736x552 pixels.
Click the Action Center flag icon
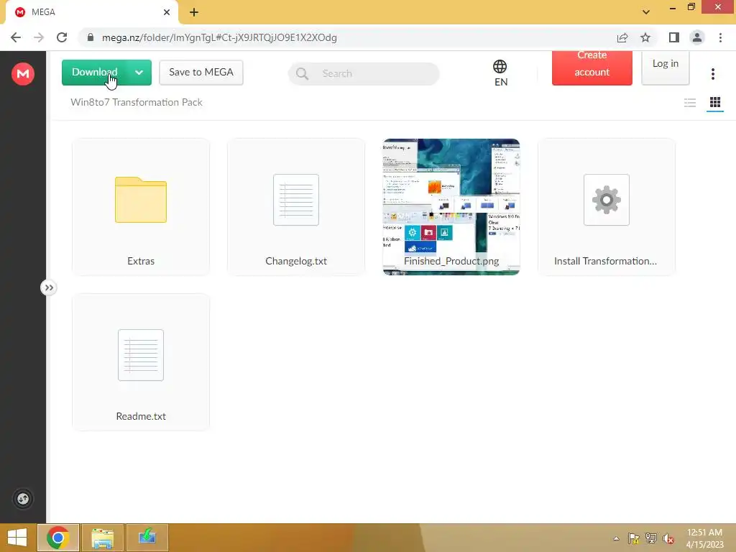coord(633,538)
